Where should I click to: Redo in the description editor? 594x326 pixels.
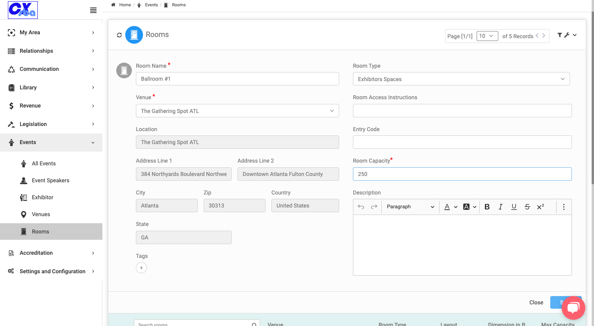click(374, 207)
